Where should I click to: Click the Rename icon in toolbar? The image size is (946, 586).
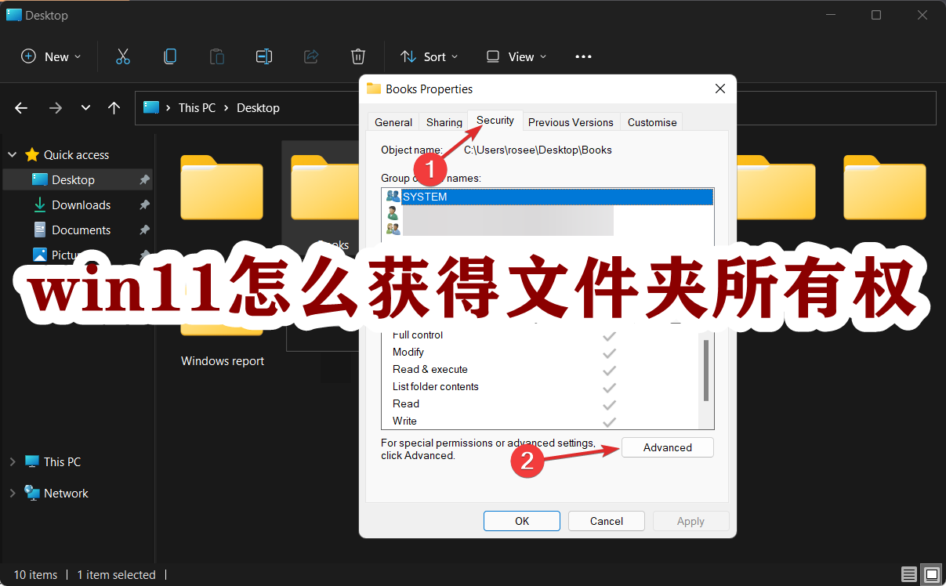pyautogui.click(x=264, y=56)
